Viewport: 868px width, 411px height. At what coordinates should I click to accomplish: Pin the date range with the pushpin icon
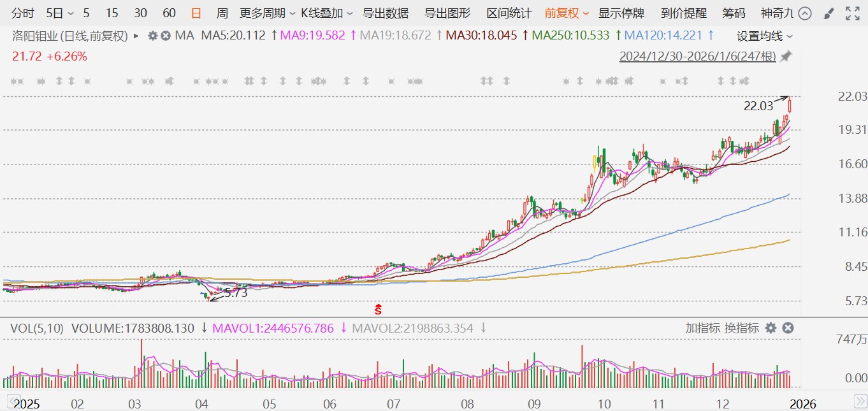tap(786, 57)
